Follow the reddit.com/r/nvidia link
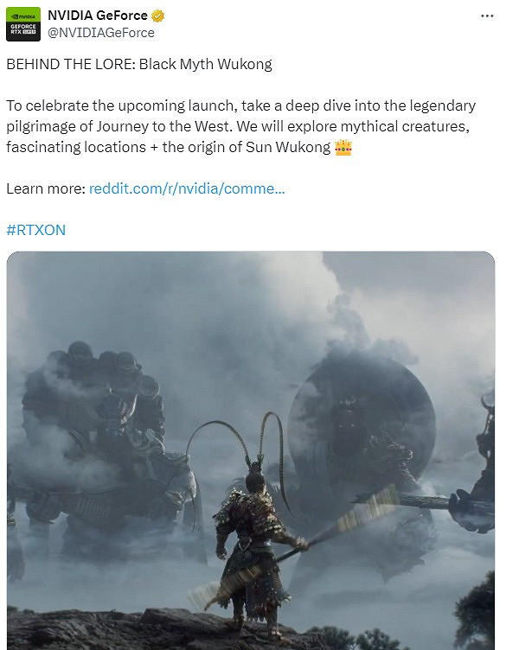This screenshot has width=506, height=650. coord(187,188)
